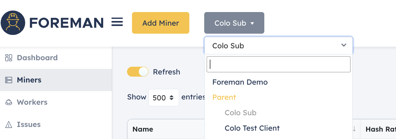Collapse the Colo Sub select box chevron
This screenshot has width=396, height=139.
click(x=344, y=45)
